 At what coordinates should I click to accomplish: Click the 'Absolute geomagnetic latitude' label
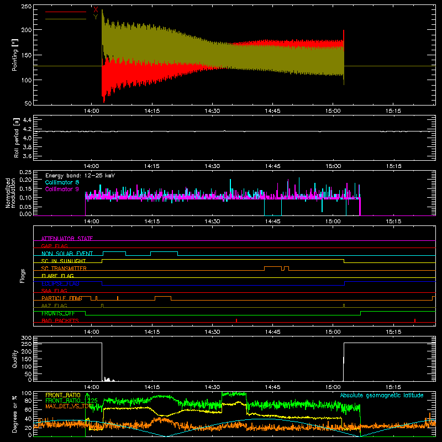[x=382, y=395]
